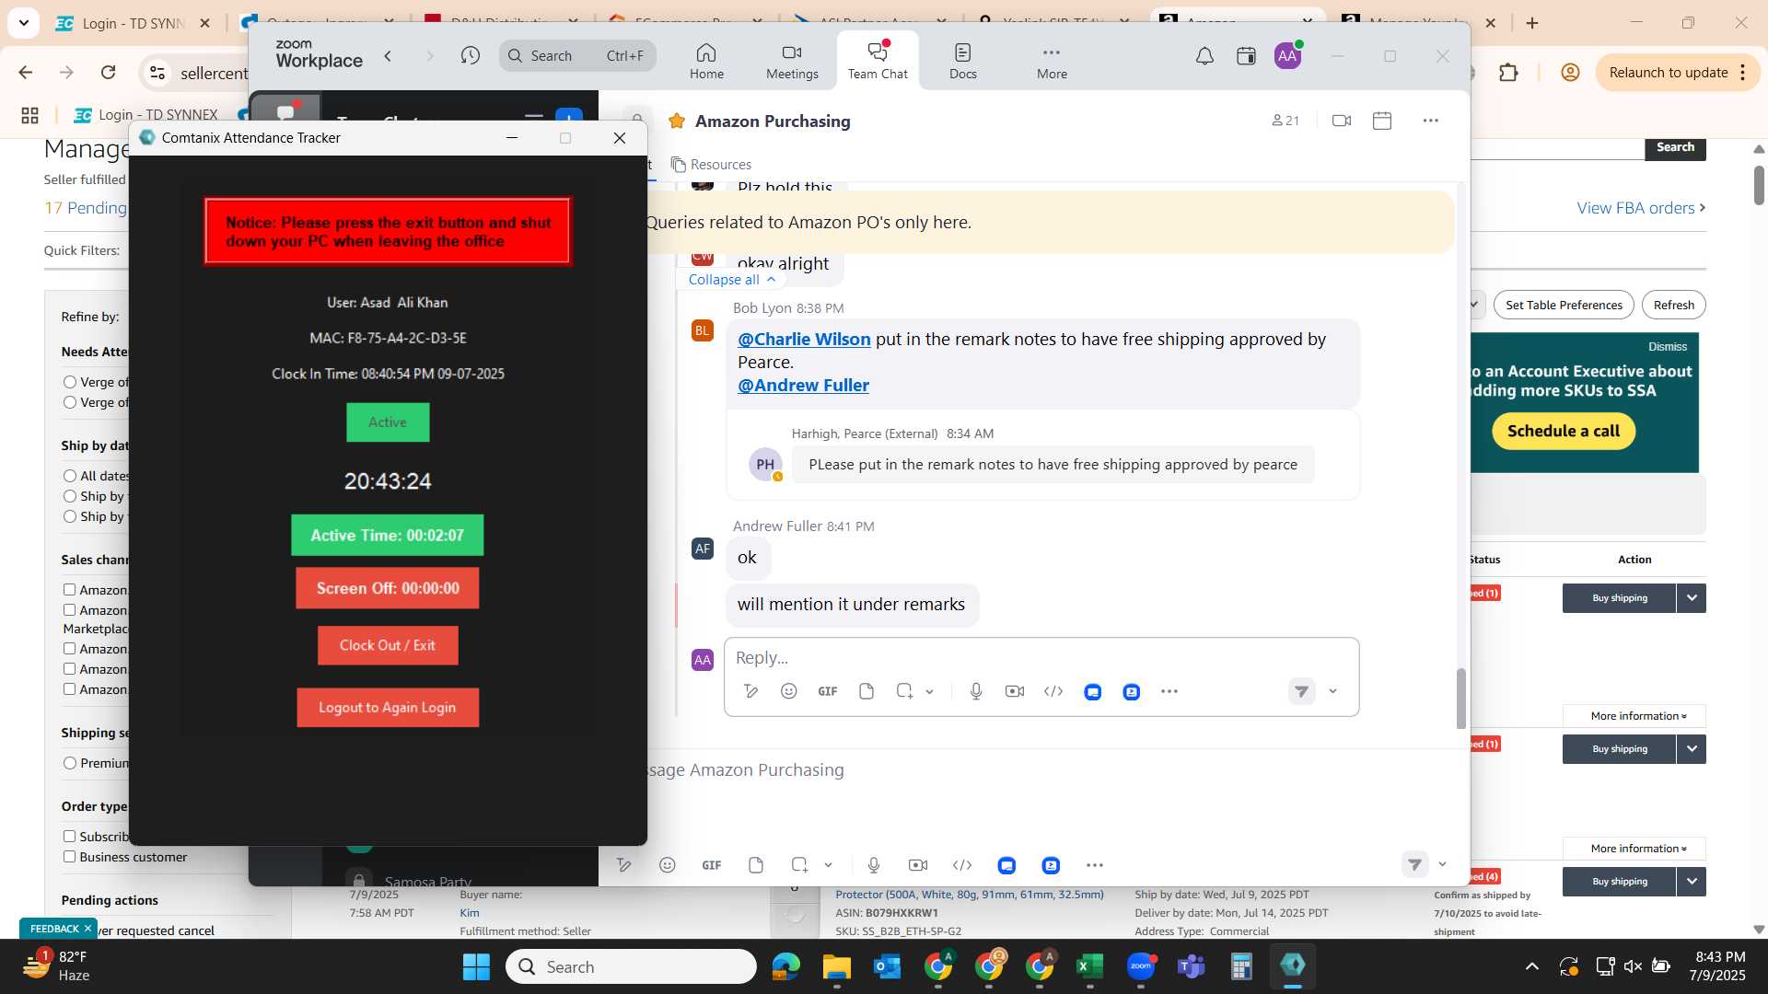Click Set Table Preferences button

pyautogui.click(x=1564, y=305)
